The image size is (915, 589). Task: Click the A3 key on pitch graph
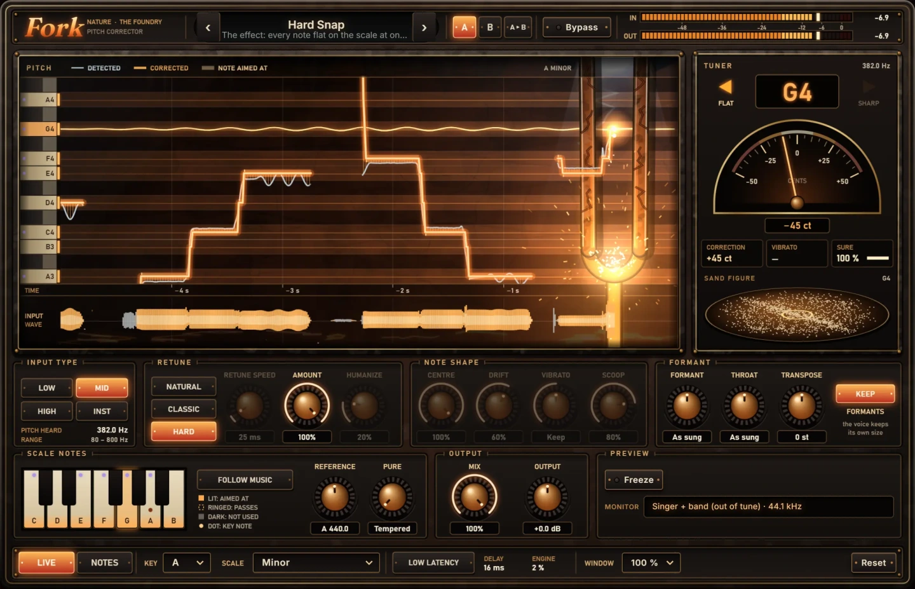tap(39, 276)
